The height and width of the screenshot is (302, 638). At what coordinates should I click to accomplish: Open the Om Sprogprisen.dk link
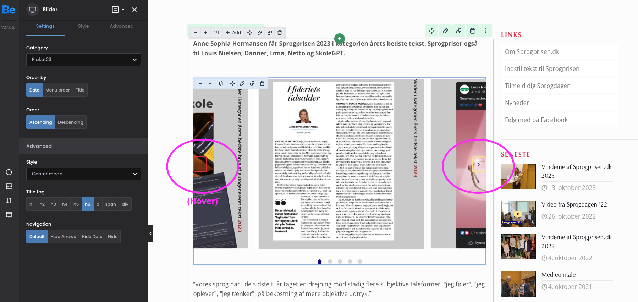pos(560,52)
